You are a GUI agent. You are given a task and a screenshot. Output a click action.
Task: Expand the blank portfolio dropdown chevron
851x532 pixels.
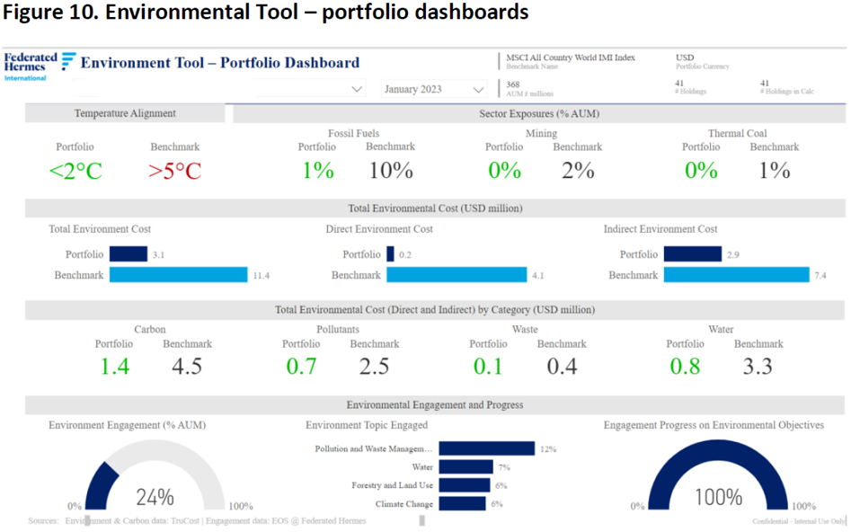coord(357,89)
